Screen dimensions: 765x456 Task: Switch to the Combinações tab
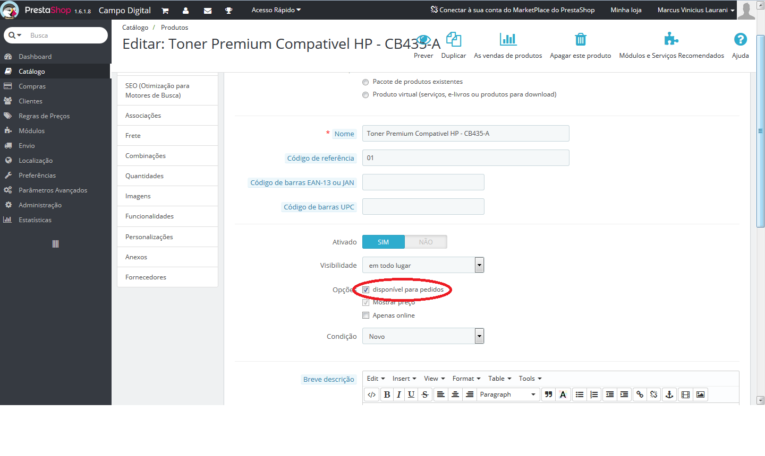coord(167,156)
